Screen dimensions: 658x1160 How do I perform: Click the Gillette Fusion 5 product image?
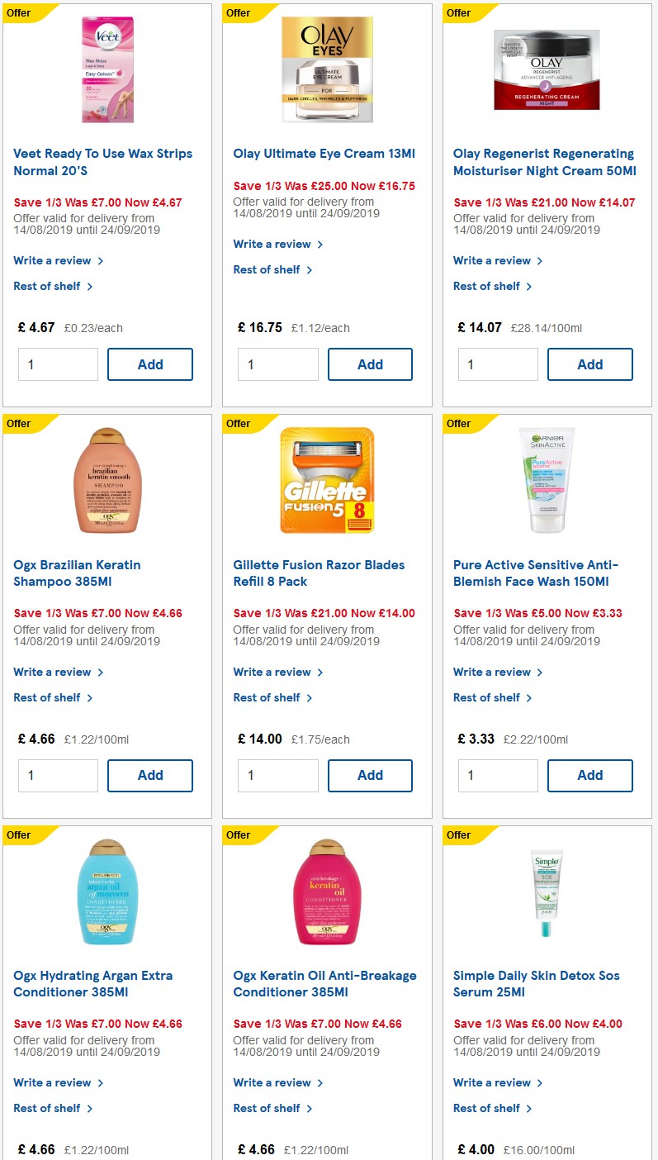tap(327, 480)
